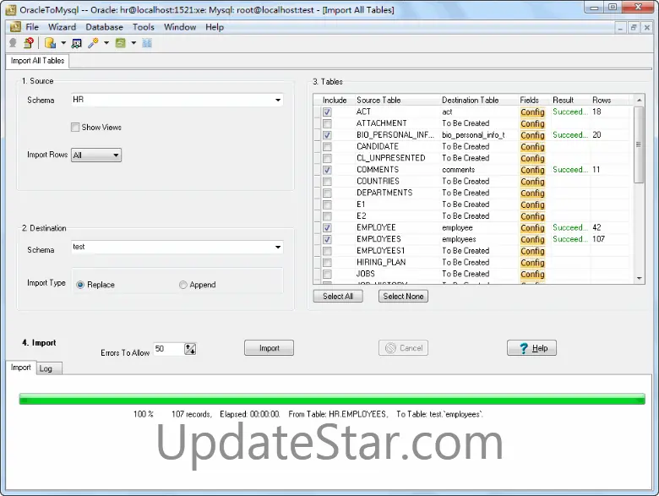Click tables list scroll down arrow
This screenshot has width=659, height=496.
click(x=640, y=278)
